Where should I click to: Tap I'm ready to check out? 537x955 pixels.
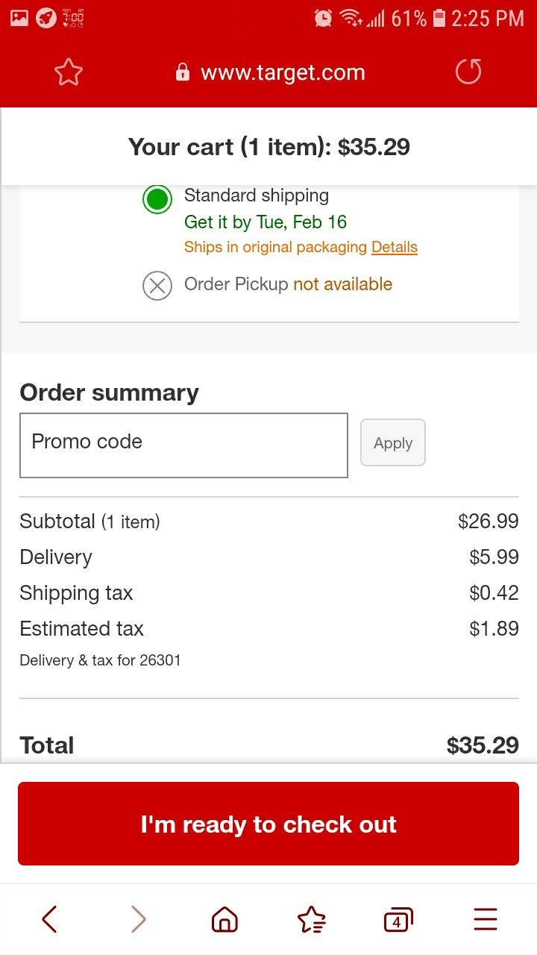(268, 824)
